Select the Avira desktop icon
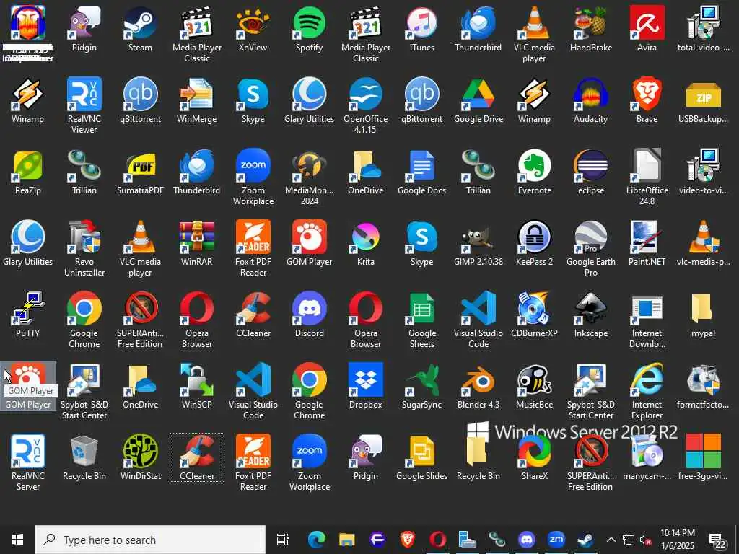Viewport: 739px width, 554px height. click(x=647, y=29)
